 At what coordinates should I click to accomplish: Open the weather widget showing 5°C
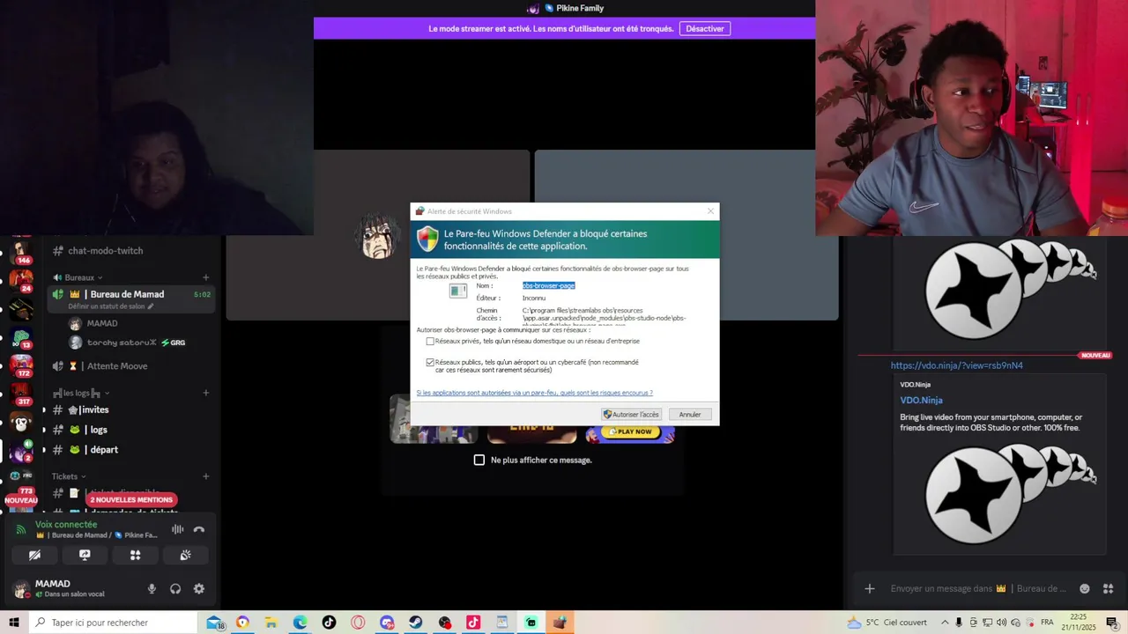point(886,623)
